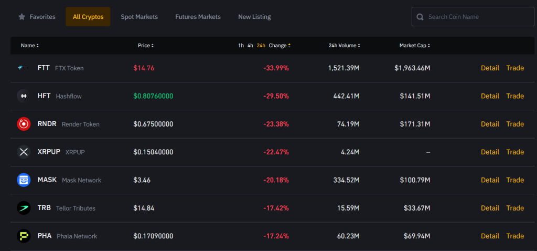Click the Mask Network name text
The width and height of the screenshot is (537, 251).
point(81,180)
